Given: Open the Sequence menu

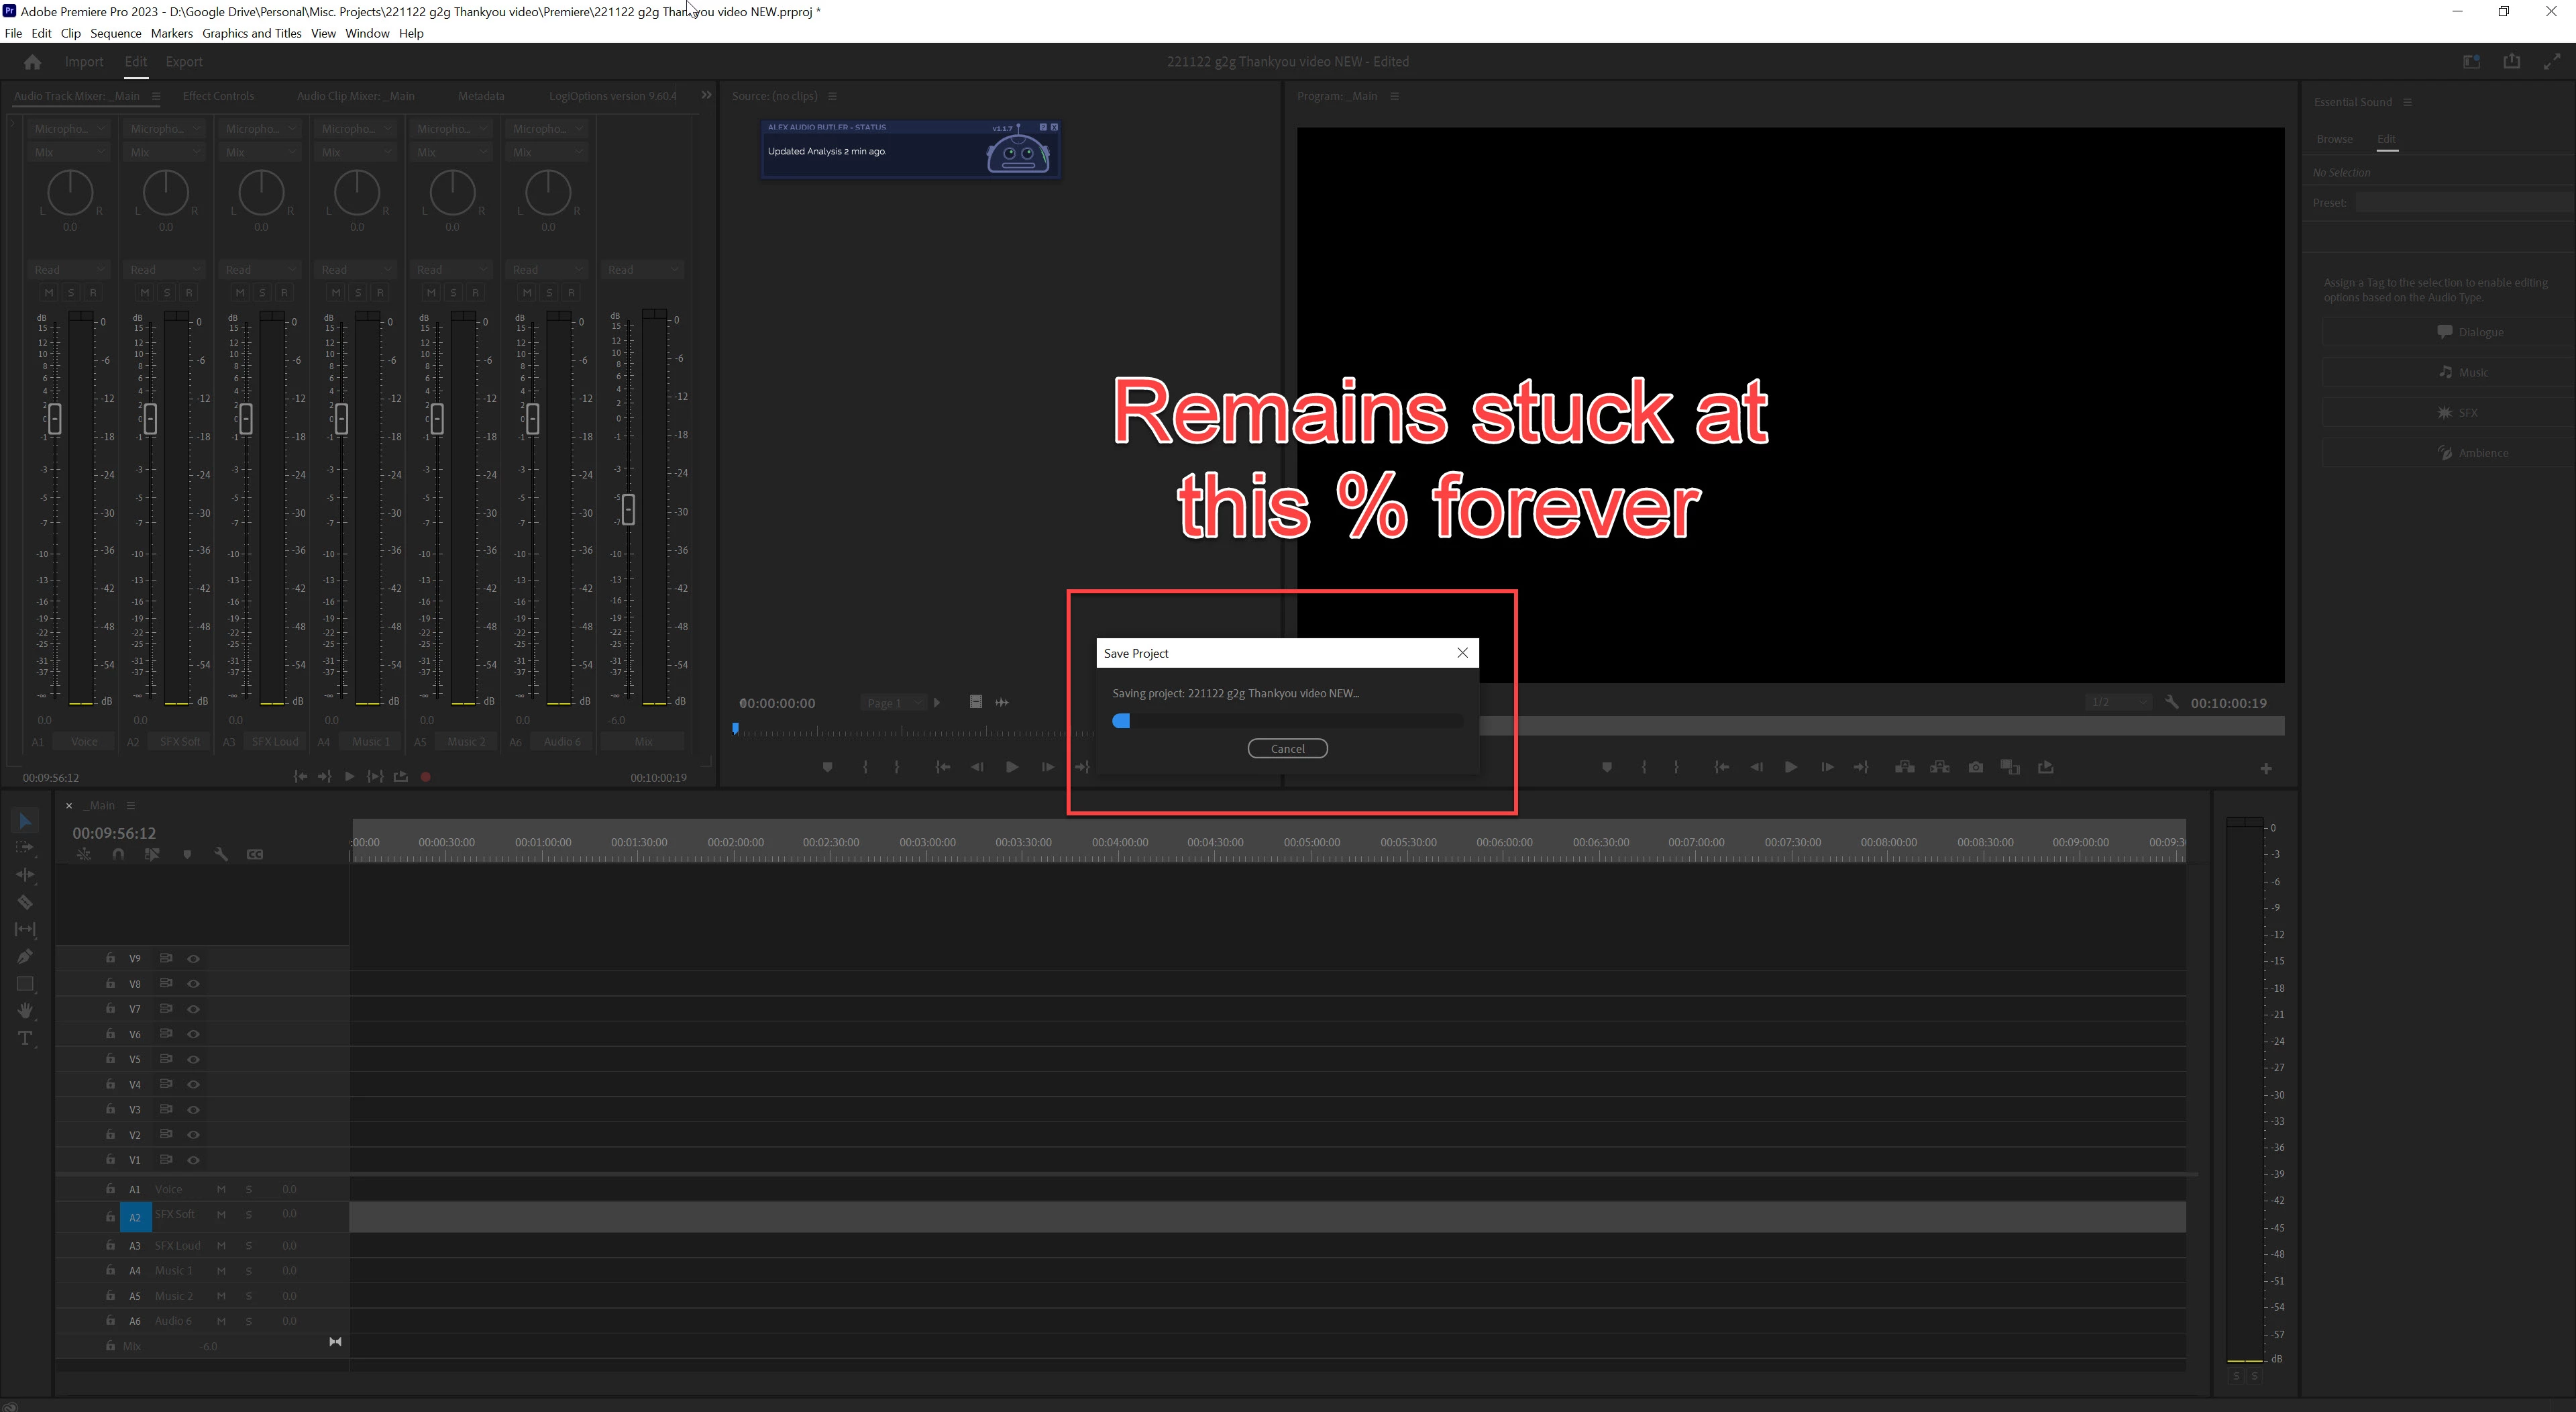Looking at the screenshot, I should pos(115,33).
